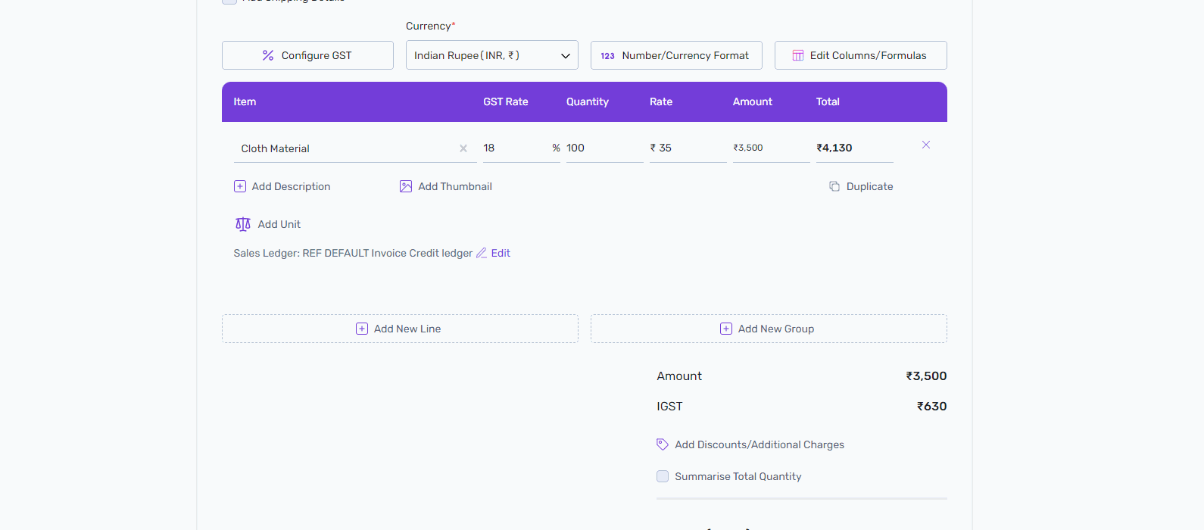The width and height of the screenshot is (1204, 530).
Task: Click the Rate column header
Action: tap(661, 101)
